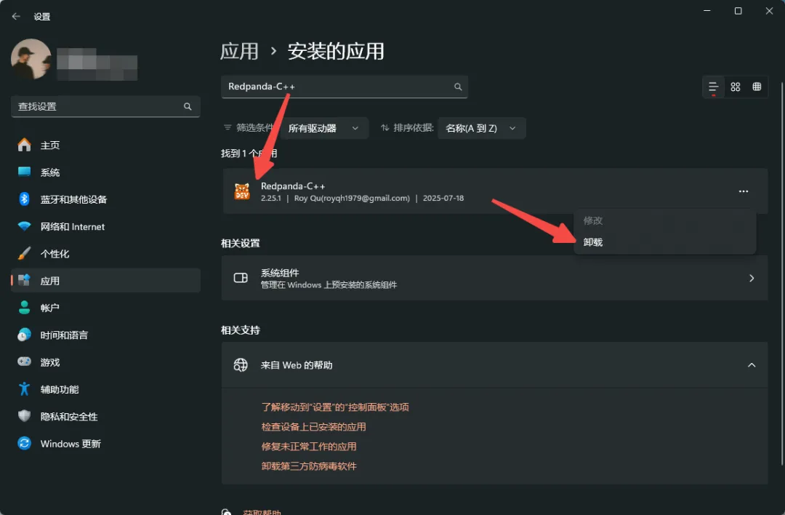Minimize the Settings window
This screenshot has width=785, height=515.
tap(707, 11)
